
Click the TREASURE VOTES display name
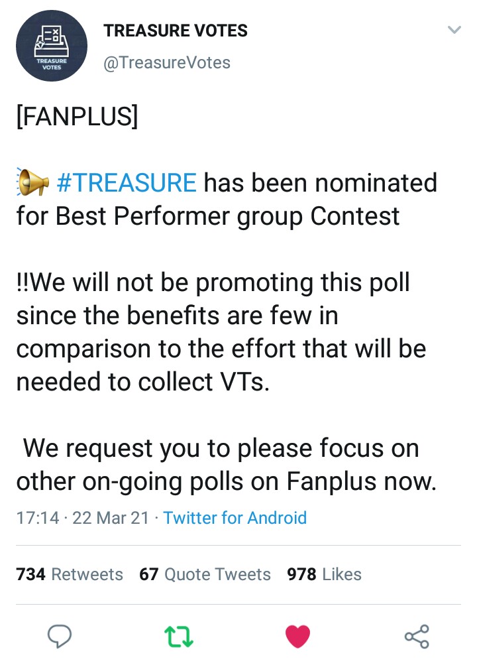coord(176,30)
